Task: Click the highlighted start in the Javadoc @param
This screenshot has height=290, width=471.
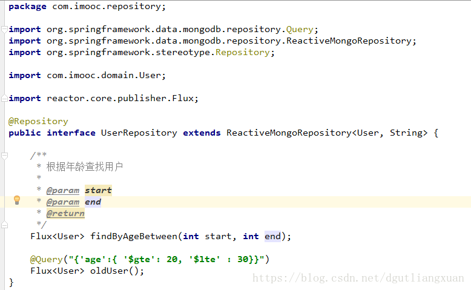Action: (x=98, y=190)
